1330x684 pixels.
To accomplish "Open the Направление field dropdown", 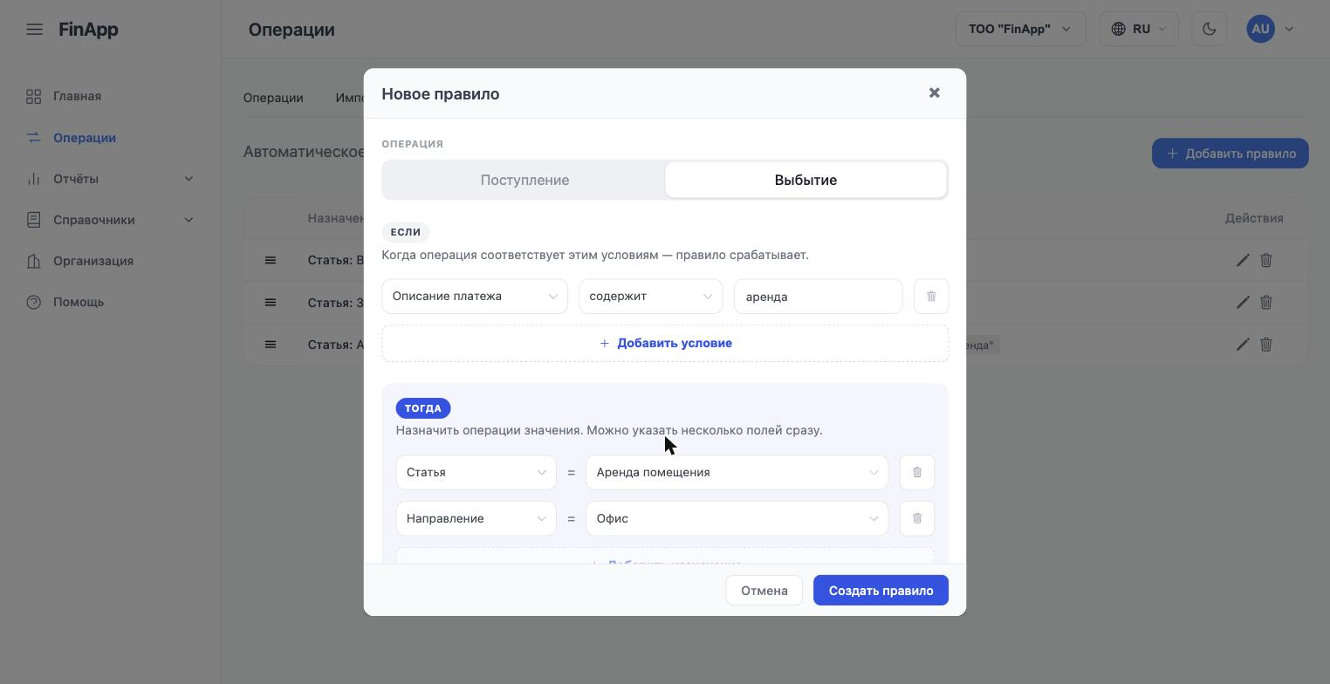I will (x=476, y=518).
